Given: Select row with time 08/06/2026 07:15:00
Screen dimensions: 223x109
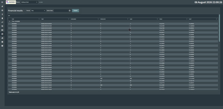Looking at the screenshot, I should 113,87.
